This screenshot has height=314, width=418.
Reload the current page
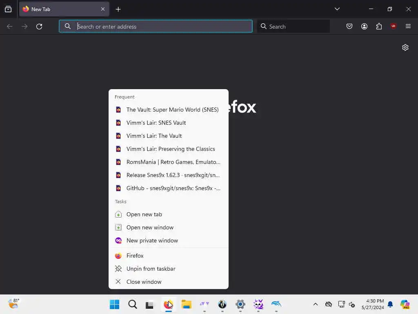point(39,27)
